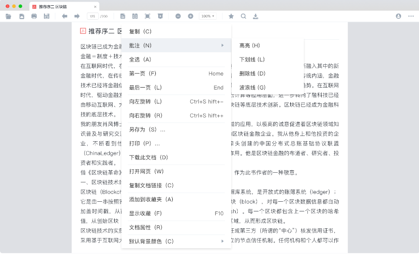
Task: Print the document via the printer icon
Action: (x=34, y=16)
